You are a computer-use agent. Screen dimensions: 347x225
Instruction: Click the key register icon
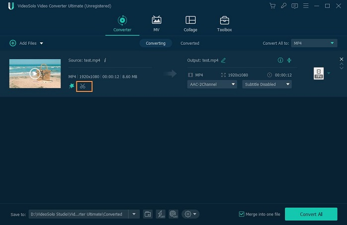tap(284, 6)
